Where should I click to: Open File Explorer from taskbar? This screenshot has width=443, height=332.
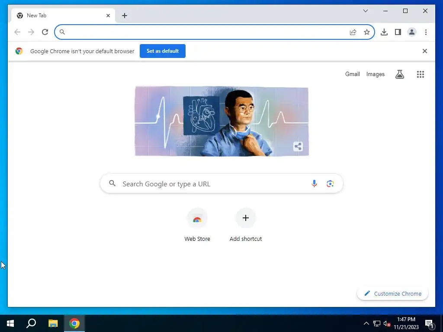point(53,323)
